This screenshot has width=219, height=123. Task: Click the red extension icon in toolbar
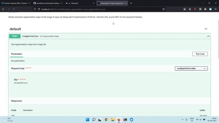click(x=195, y=9)
